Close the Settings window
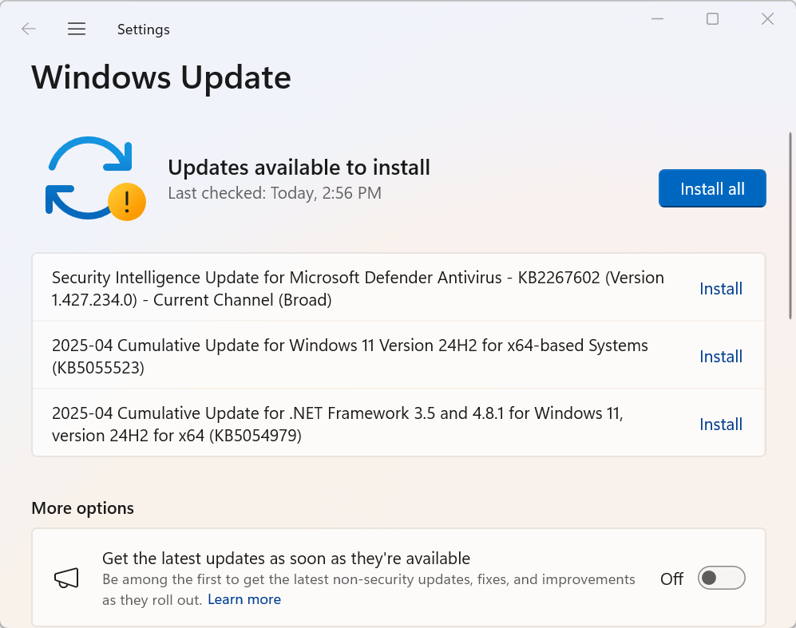Viewport: 796px width, 628px height. [767, 19]
